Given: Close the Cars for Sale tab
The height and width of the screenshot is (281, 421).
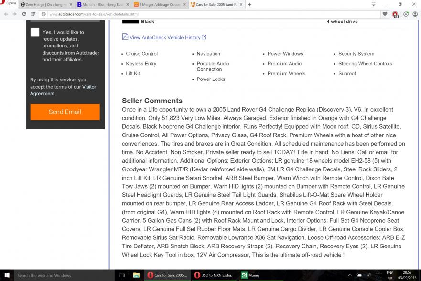Looking at the screenshot, I should click(241, 5).
